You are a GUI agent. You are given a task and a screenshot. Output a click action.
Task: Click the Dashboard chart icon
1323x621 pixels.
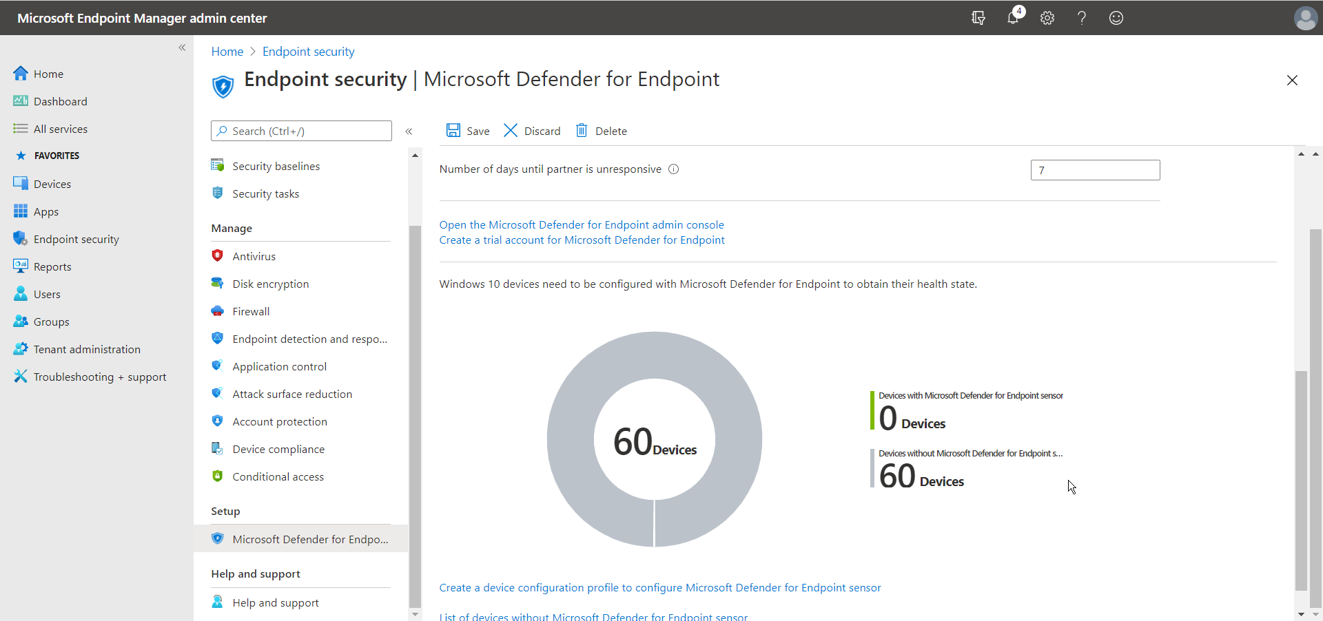[x=21, y=101]
